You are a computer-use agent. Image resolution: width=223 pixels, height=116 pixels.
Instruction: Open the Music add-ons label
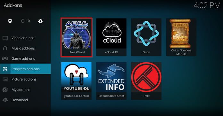[23, 48]
